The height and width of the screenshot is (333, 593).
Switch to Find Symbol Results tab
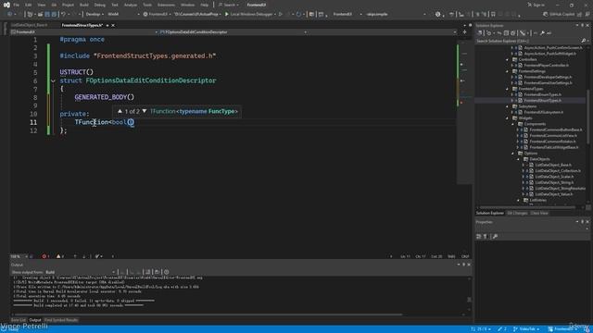(x=61, y=320)
